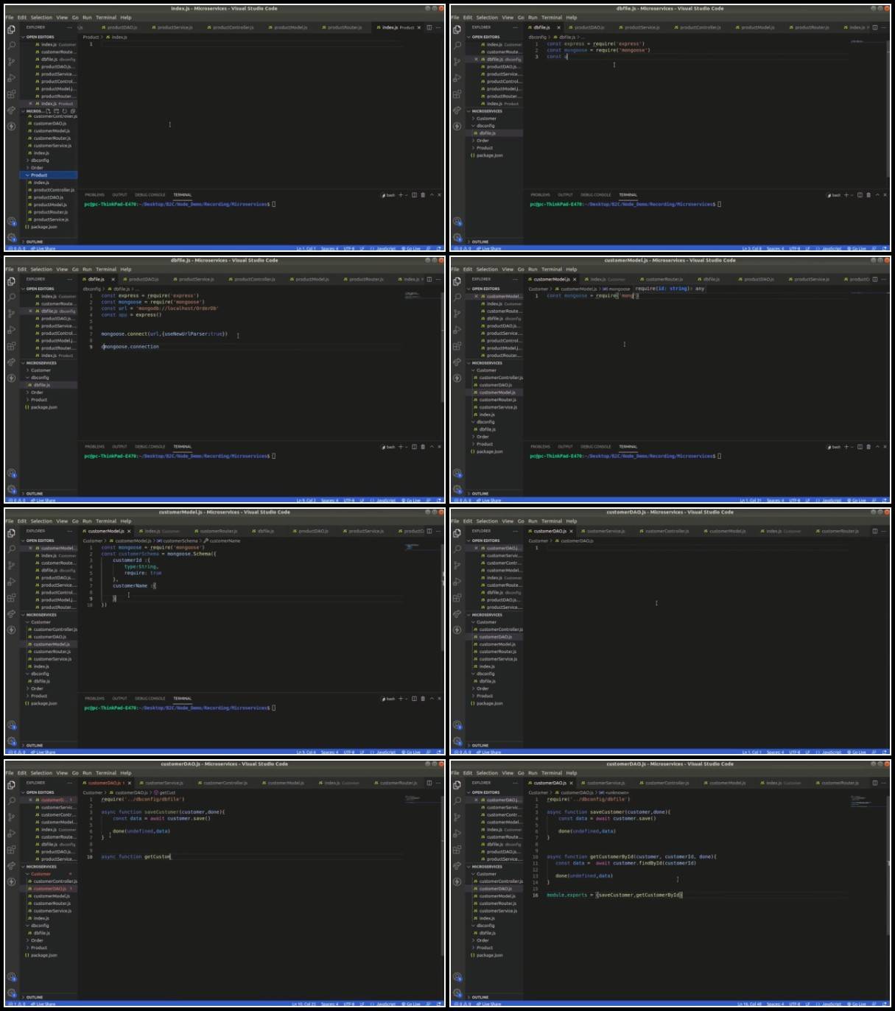The height and width of the screenshot is (1011, 895).
Task: Collapse OPEN EDITORS section in customerSchema customerModel.js window
Action: [x=49, y=540]
